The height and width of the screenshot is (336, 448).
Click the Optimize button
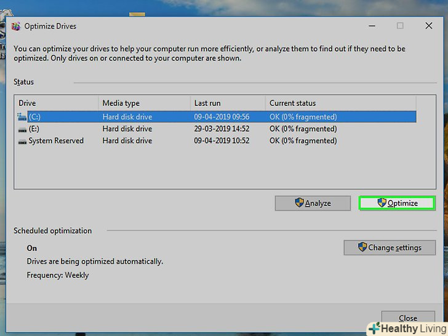(x=397, y=203)
